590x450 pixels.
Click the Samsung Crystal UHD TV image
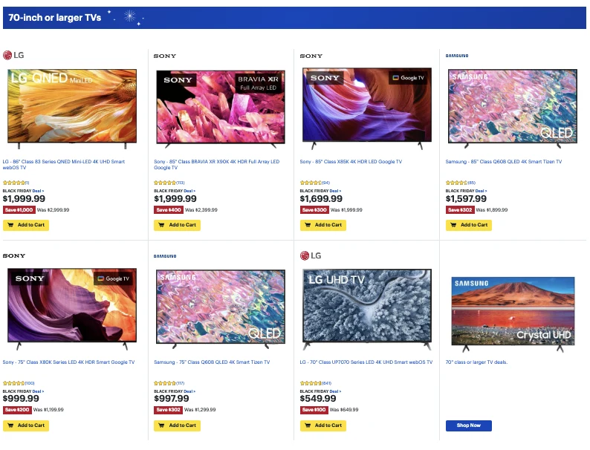[x=513, y=314]
